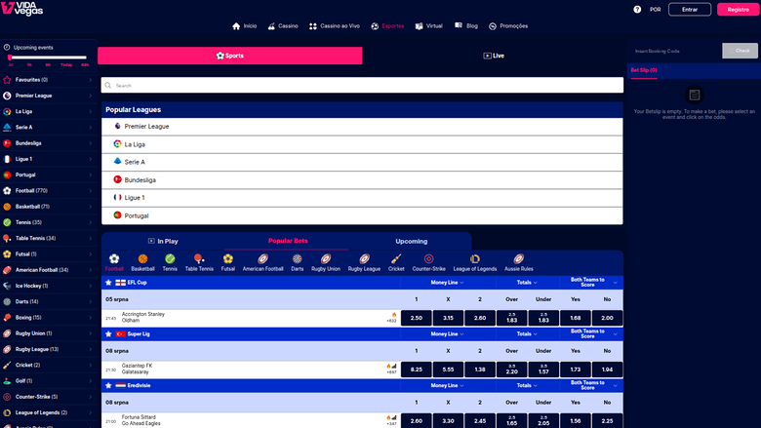Choose the Darts icon in sport filter row
The height and width of the screenshot is (428, 761).
297,258
